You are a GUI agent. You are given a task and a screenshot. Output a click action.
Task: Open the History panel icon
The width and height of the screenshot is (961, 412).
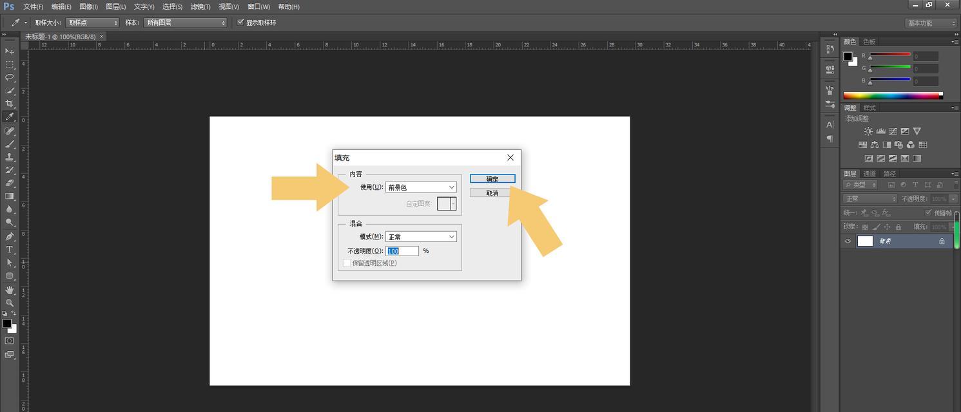[830, 49]
